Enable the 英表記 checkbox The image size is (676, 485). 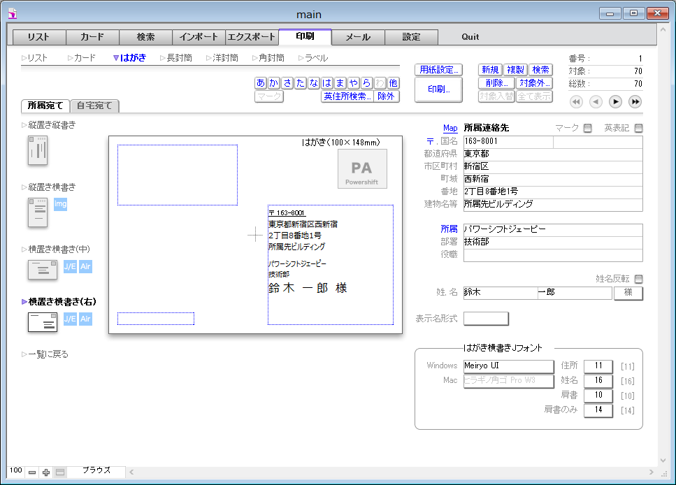click(638, 128)
